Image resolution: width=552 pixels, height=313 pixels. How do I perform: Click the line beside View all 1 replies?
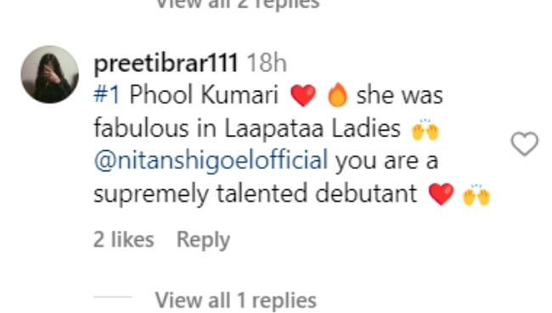coord(113,297)
